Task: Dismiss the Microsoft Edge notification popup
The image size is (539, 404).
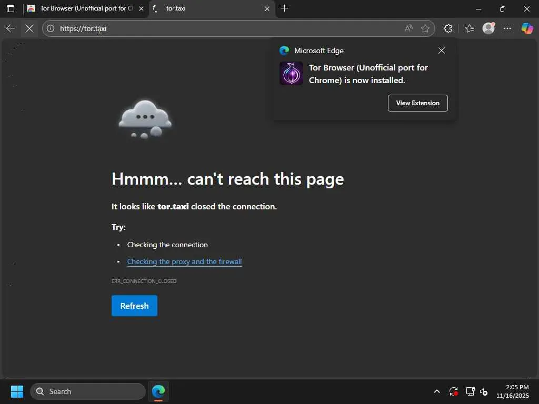Action: click(x=442, y=50)
